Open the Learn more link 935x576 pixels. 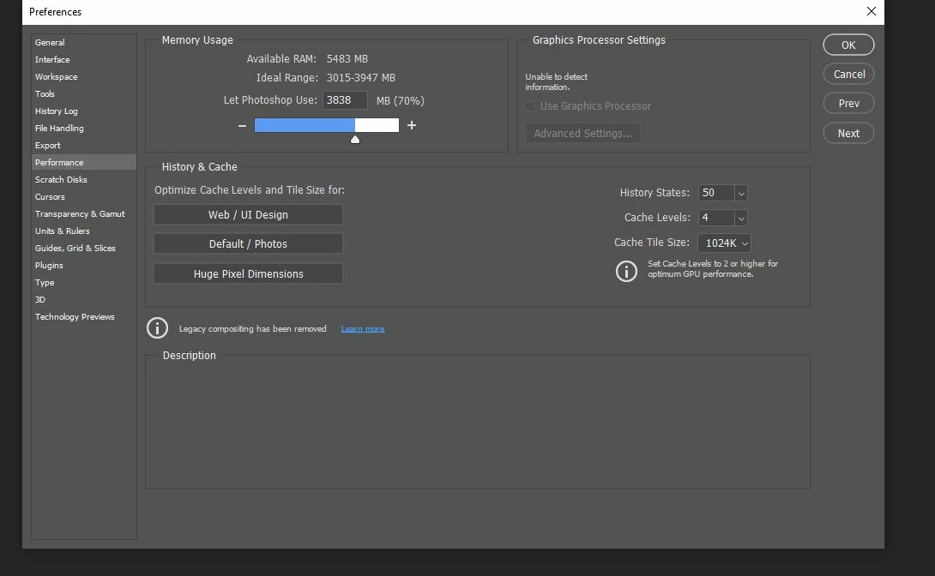click(363, 329)
